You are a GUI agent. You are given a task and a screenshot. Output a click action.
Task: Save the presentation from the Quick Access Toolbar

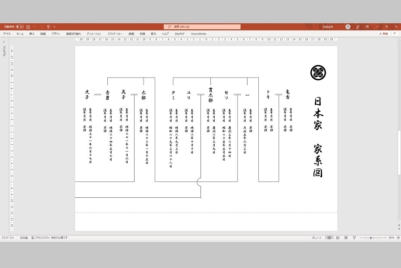pos(28,27)
